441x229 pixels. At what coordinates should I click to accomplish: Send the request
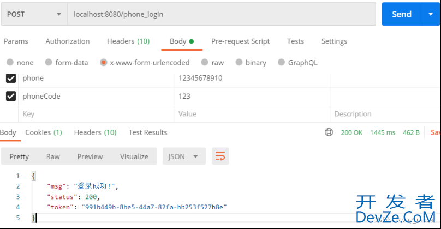(401, 14)
